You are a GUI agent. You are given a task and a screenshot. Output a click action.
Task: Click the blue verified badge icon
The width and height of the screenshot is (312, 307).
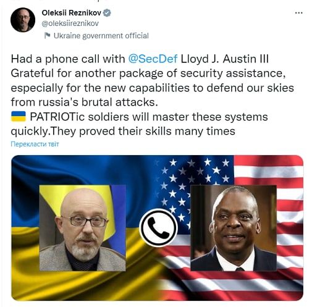coord(107,13)
